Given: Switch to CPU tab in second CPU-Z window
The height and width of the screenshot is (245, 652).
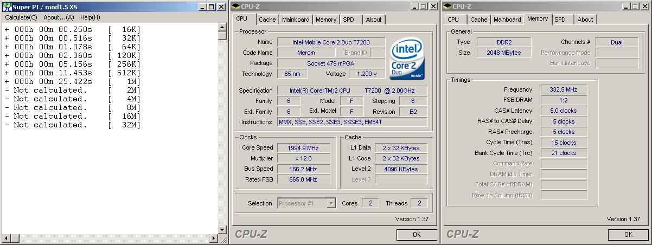Looking at the screenshot, I should (x=453, y=20).
